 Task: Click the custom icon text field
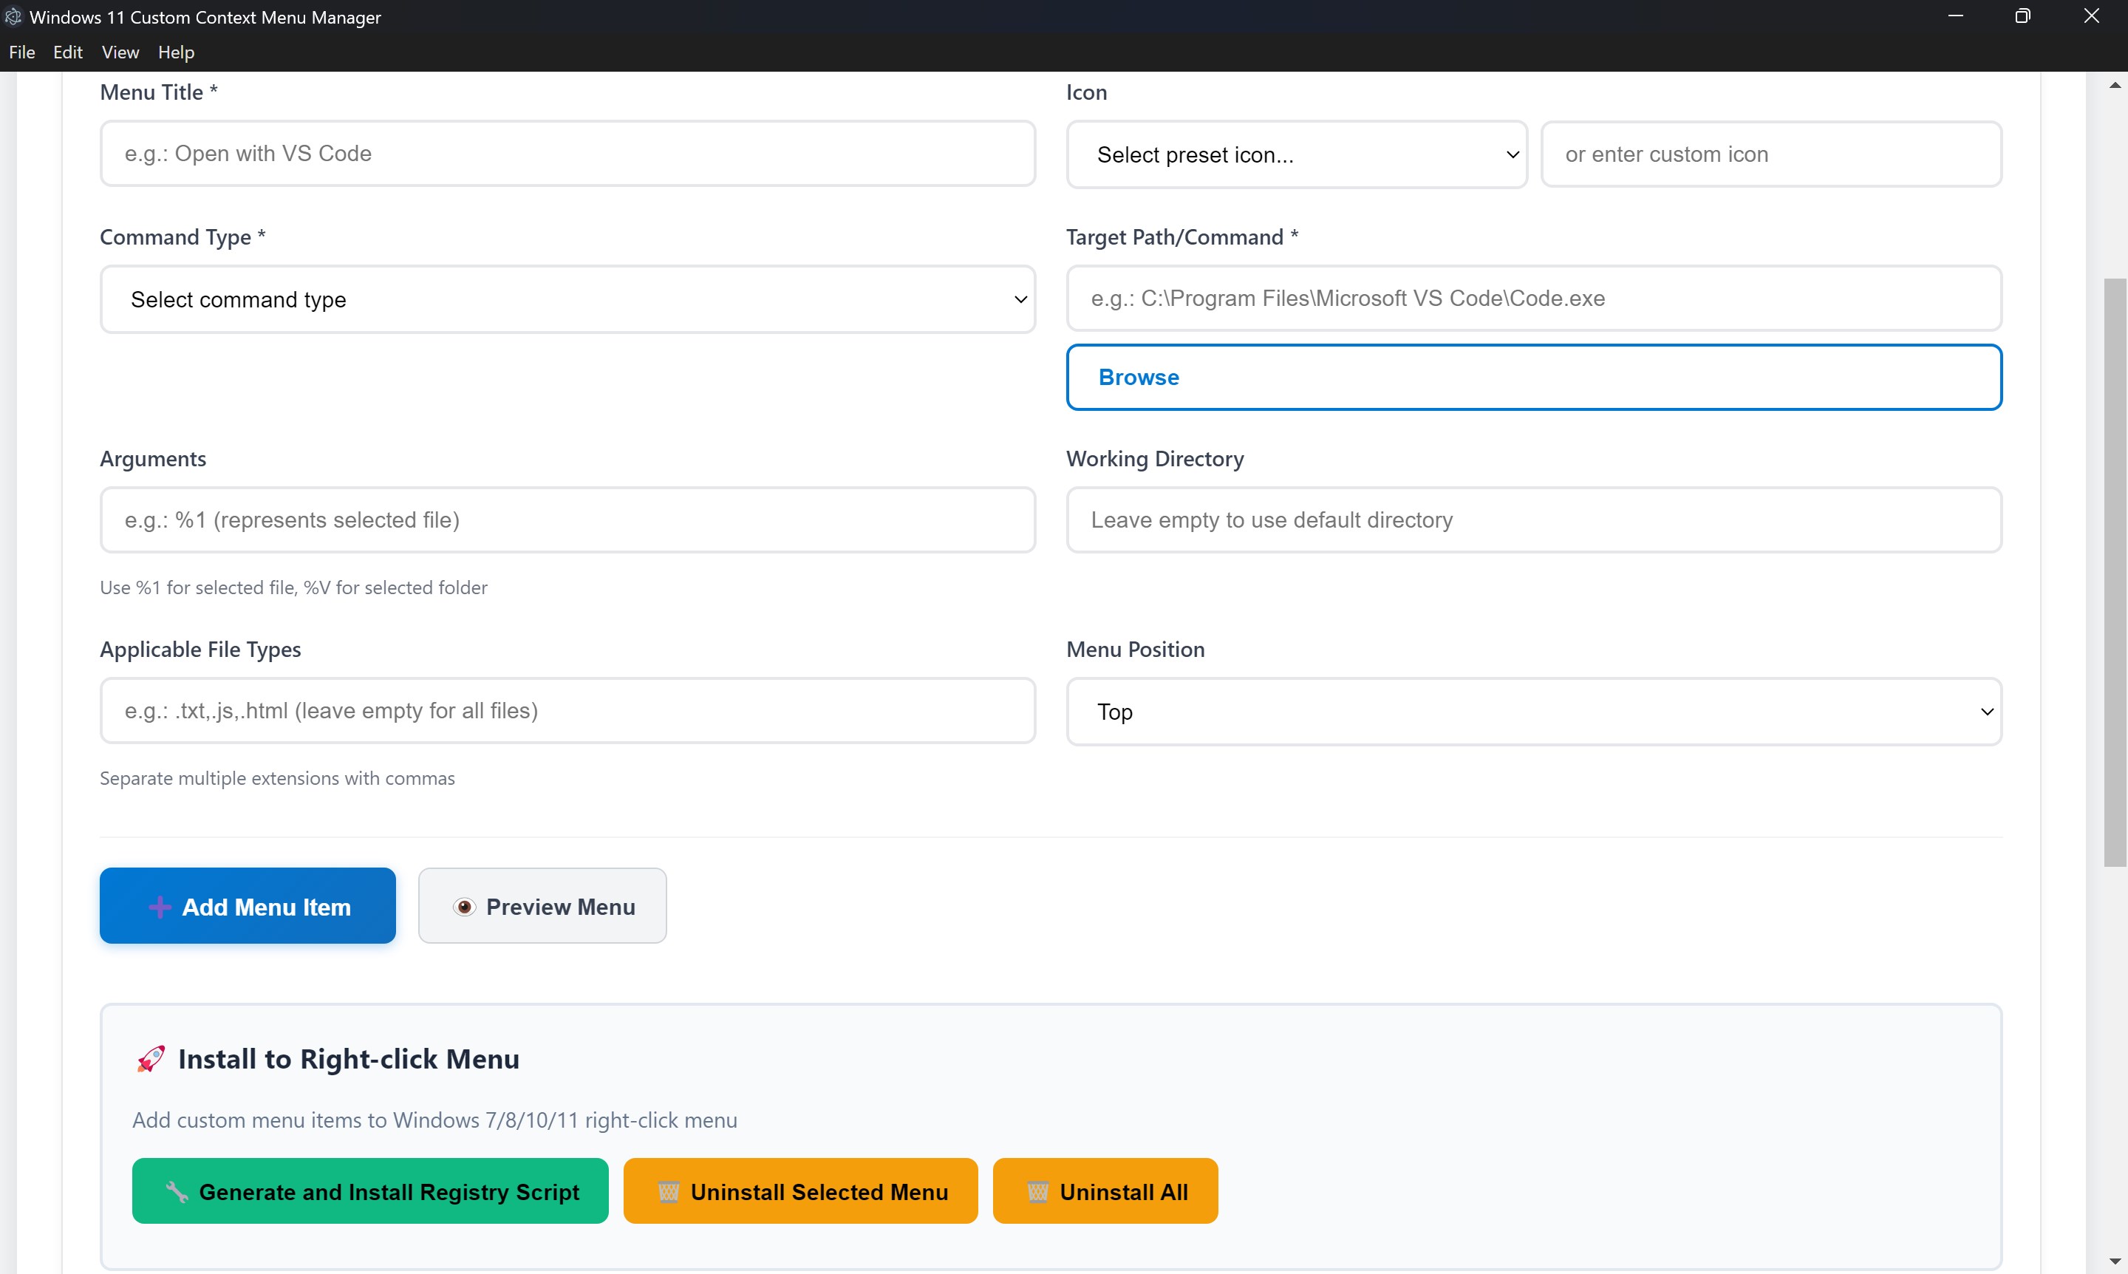tap(1770, 154)
